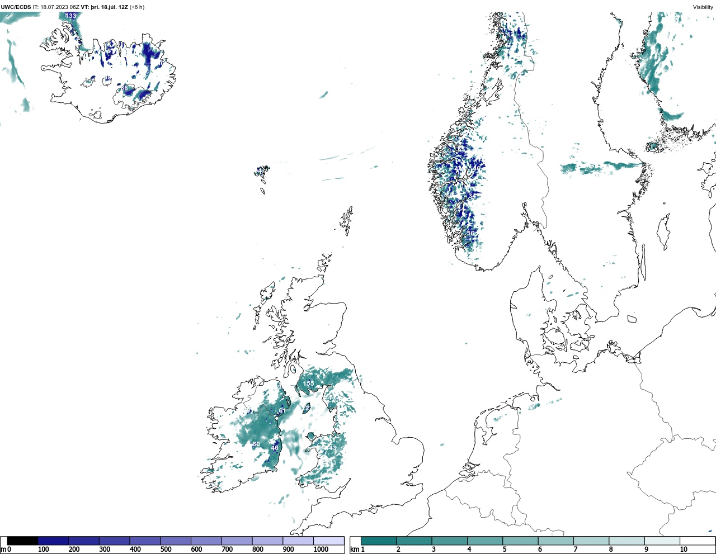Click the '(+6 h)' forecast offset text
Screen dimensions: 716x554
click(136, 7)
